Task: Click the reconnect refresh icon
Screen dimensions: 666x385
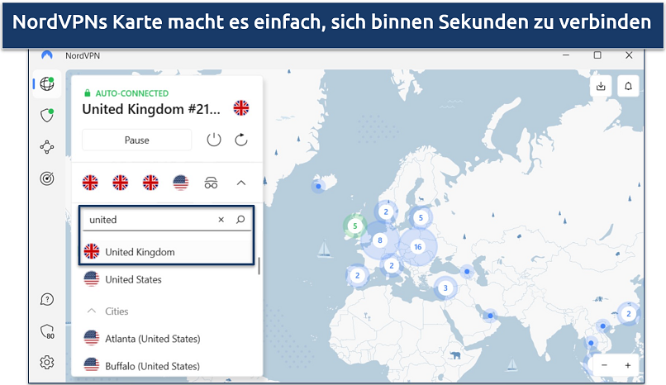Action: (x=241, y=140)
